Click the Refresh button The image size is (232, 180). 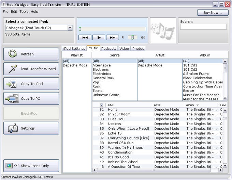tap(31, 54)
